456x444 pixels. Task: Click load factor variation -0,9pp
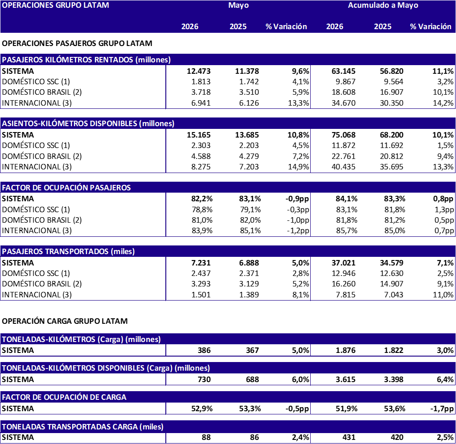coord(297,199)
